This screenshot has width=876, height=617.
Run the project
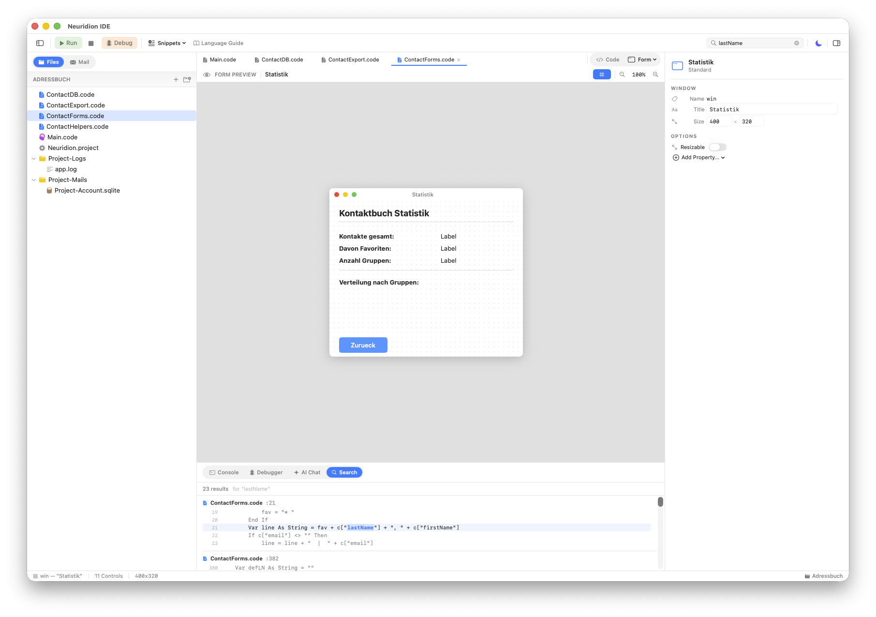tap(68, 43)
